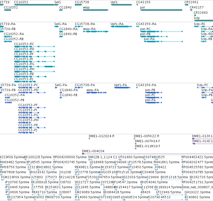Select the DME1-007H14.F BAC end label
The width and height of the screenshot is (213, 201).
147,141
